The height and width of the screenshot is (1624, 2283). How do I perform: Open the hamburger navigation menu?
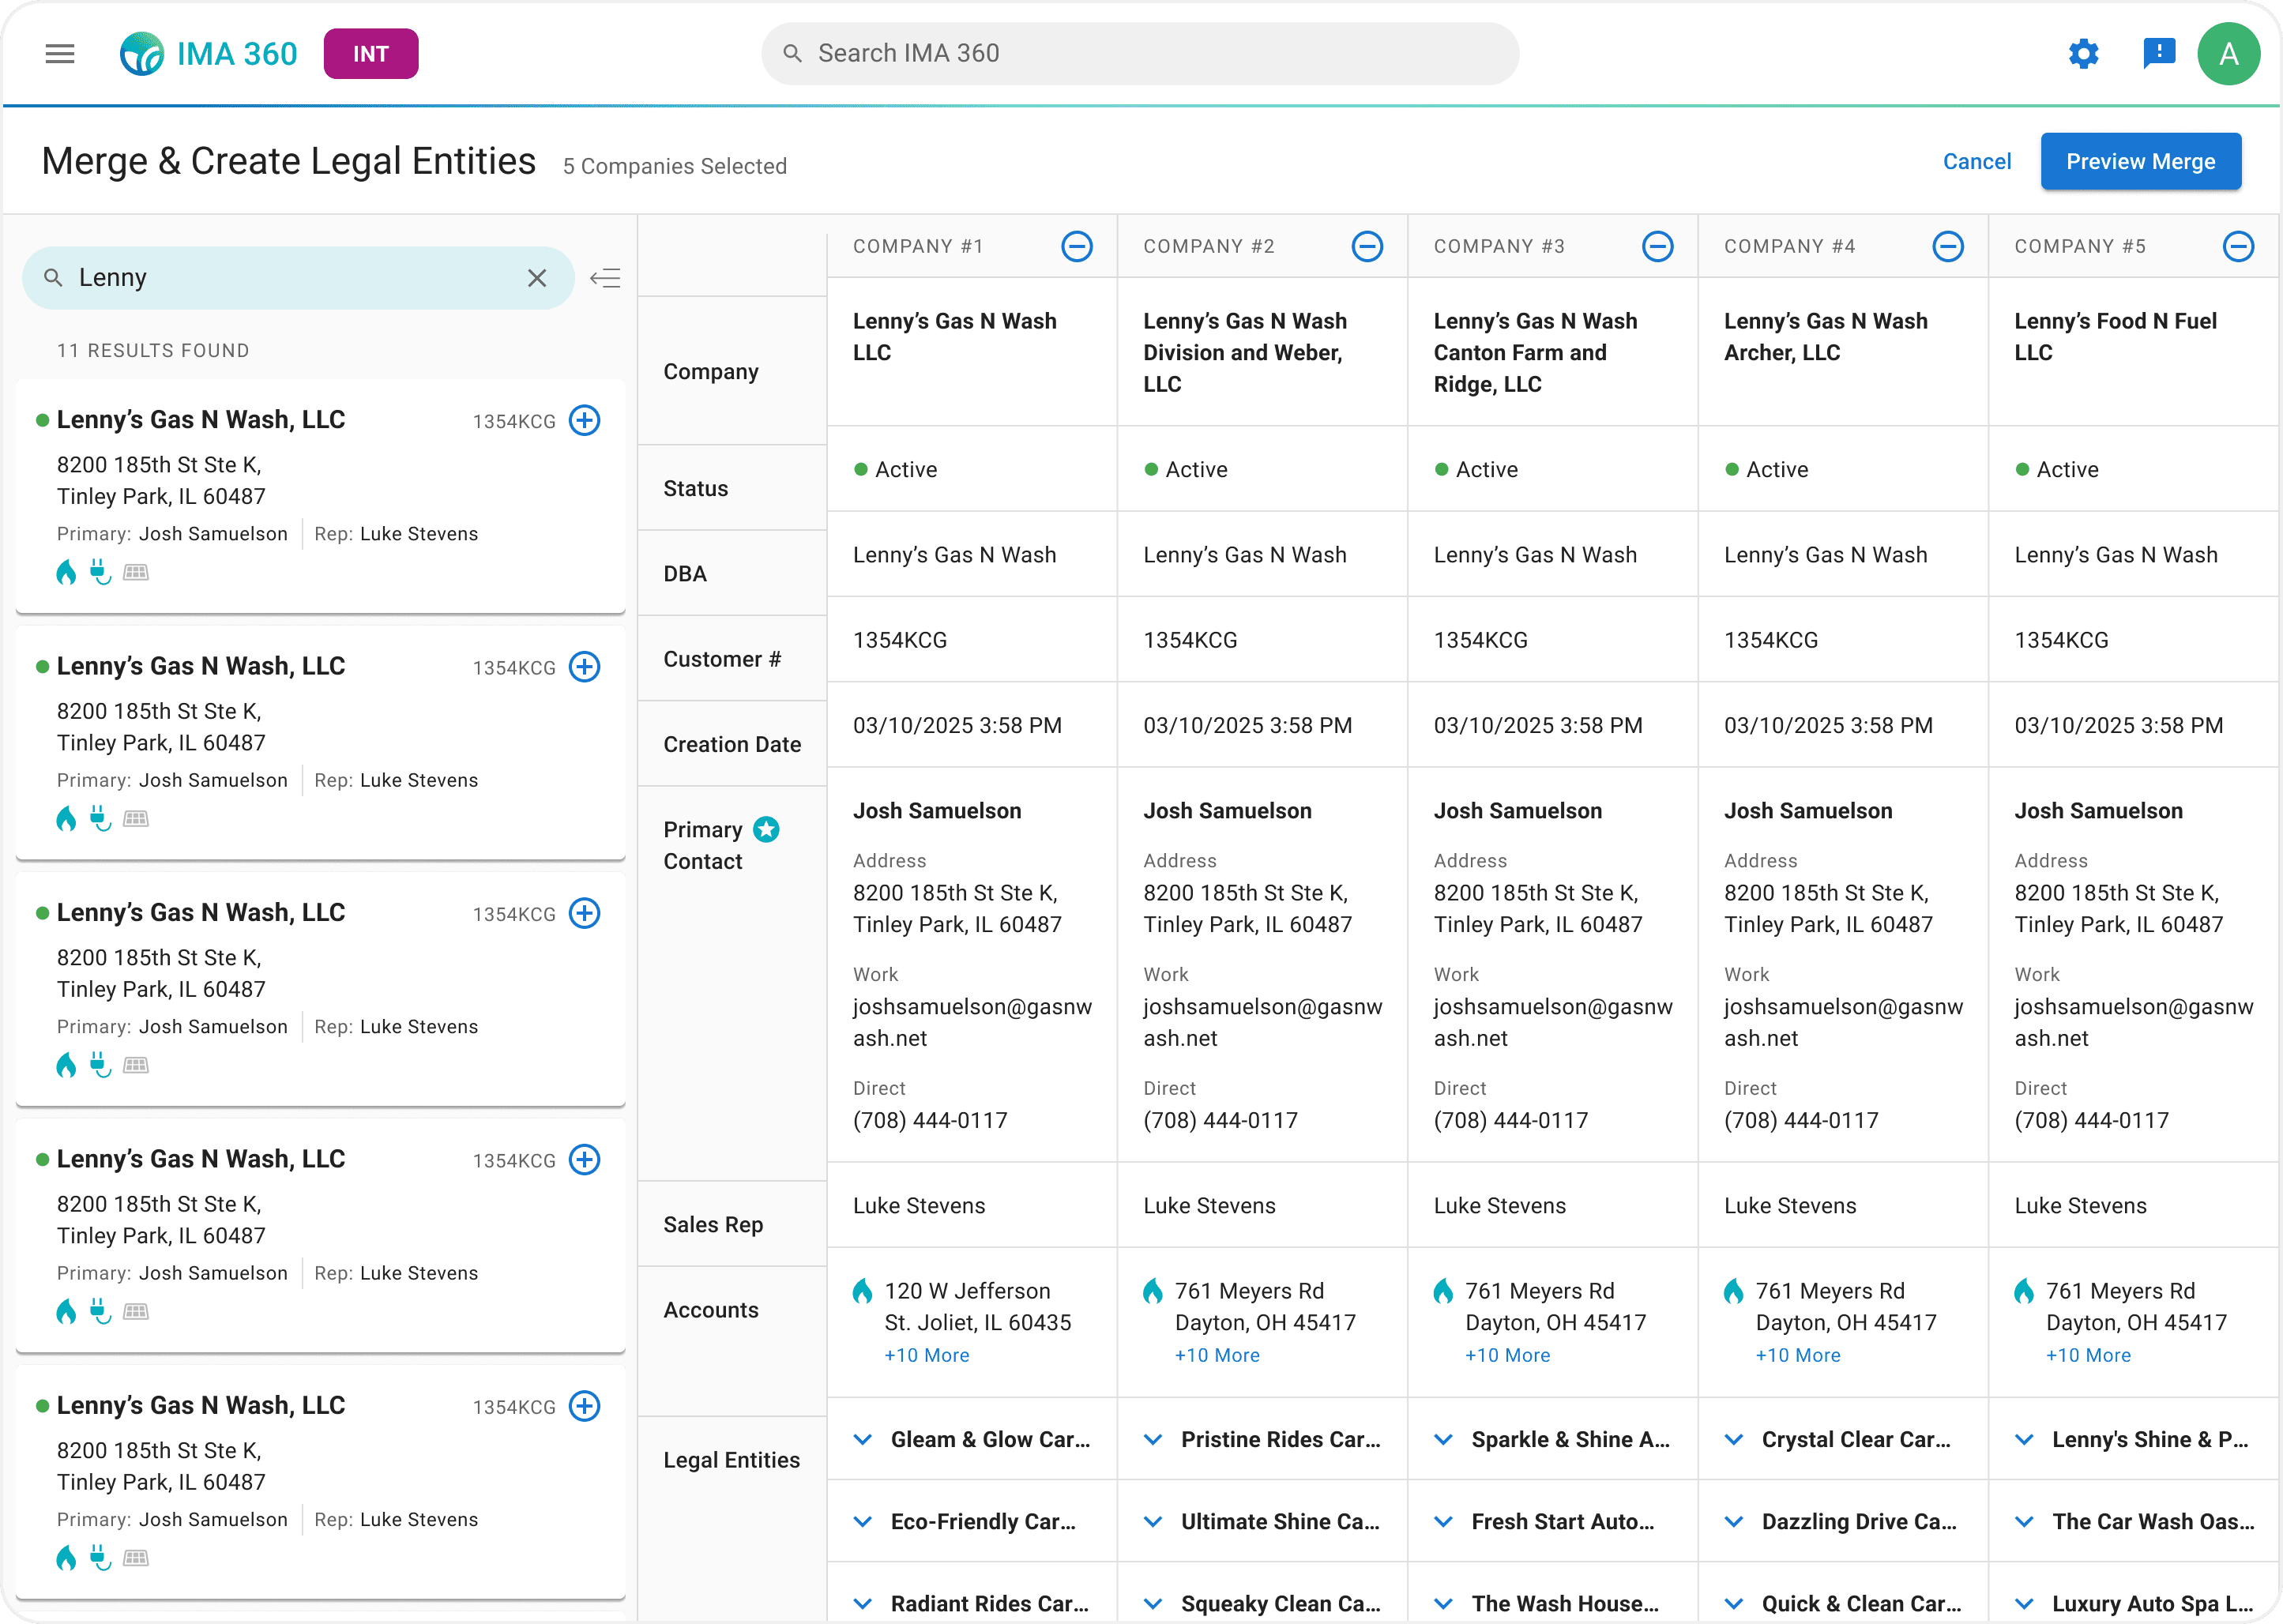coord(60,54)
